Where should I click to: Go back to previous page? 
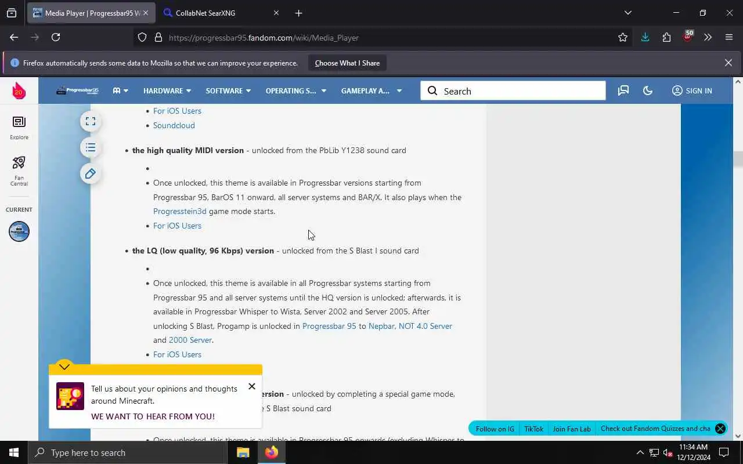[14, 37]
